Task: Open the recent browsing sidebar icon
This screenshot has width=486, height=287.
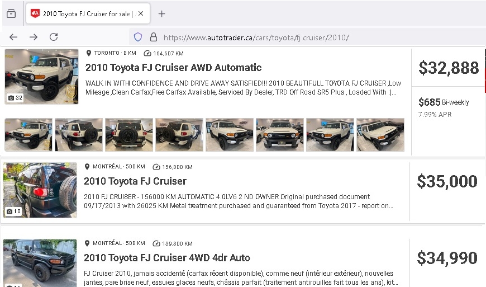Action: pos(11,13)
